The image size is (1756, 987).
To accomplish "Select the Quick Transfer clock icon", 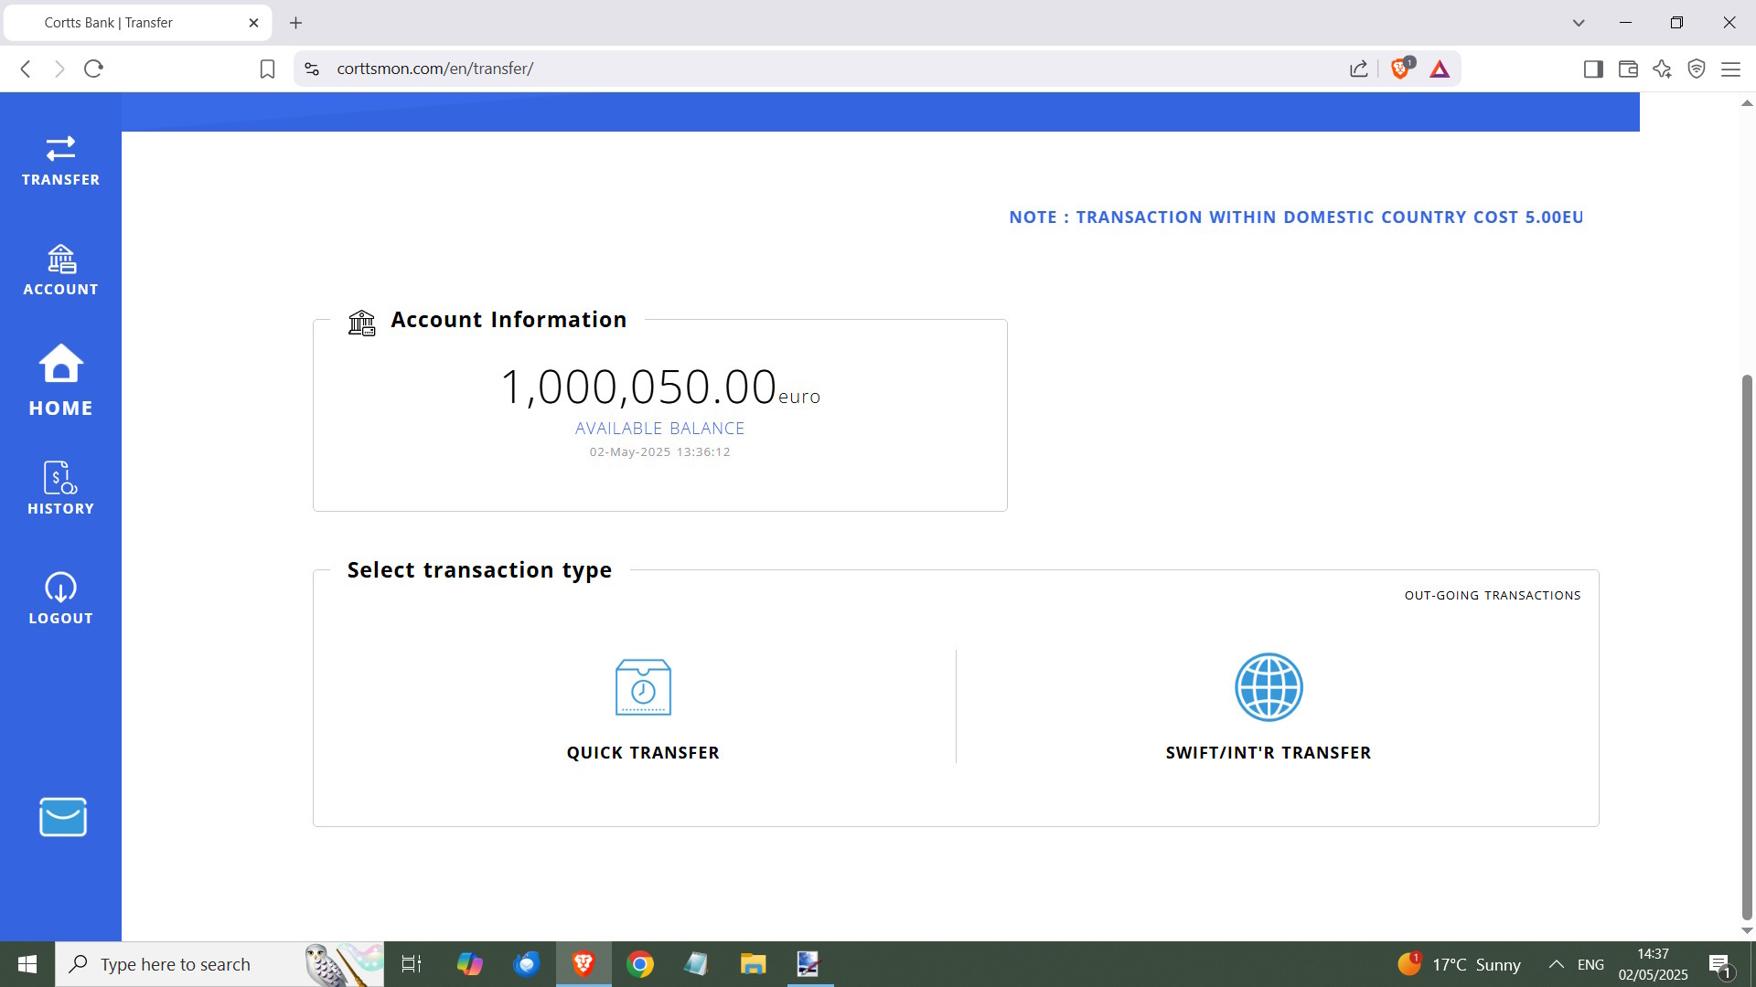I will (x=643, y=687).
